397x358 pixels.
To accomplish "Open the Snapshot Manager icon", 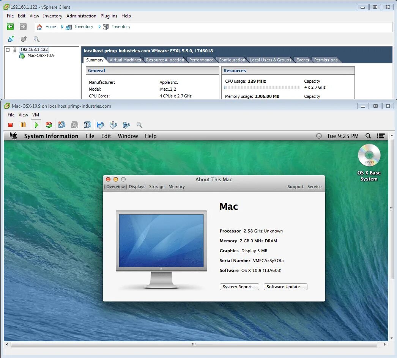I will pyautogui.click(x=88, y=125).
